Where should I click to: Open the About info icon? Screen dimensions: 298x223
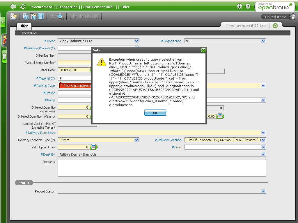coord(240,6)
